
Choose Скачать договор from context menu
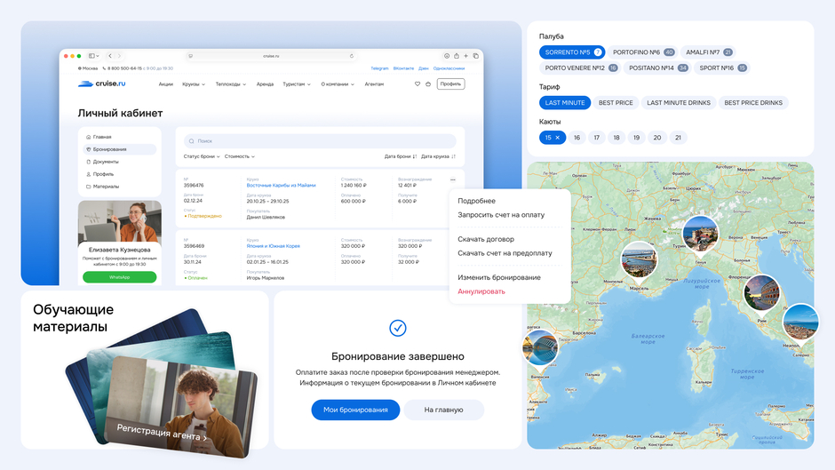click(x=486, y=239)
